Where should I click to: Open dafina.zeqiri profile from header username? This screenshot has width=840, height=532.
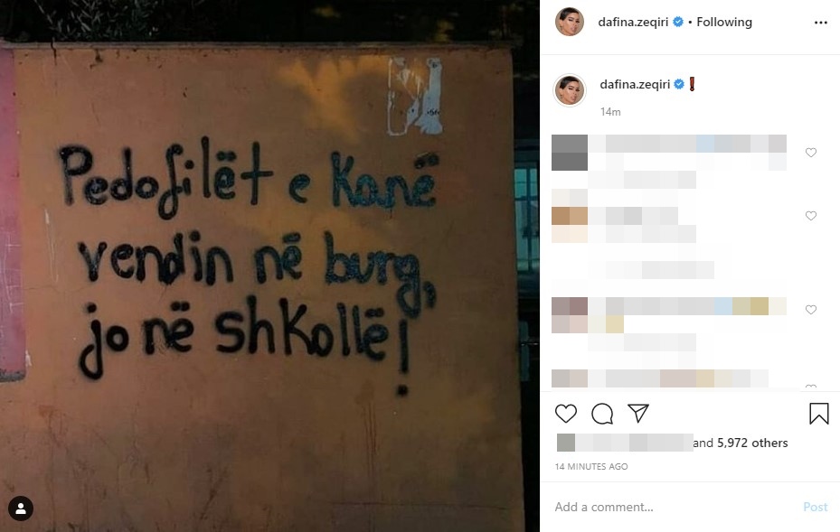[633, 22]
